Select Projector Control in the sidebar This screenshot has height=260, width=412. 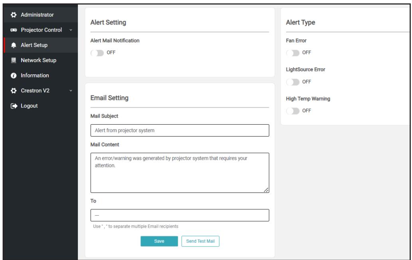point(41,30)
